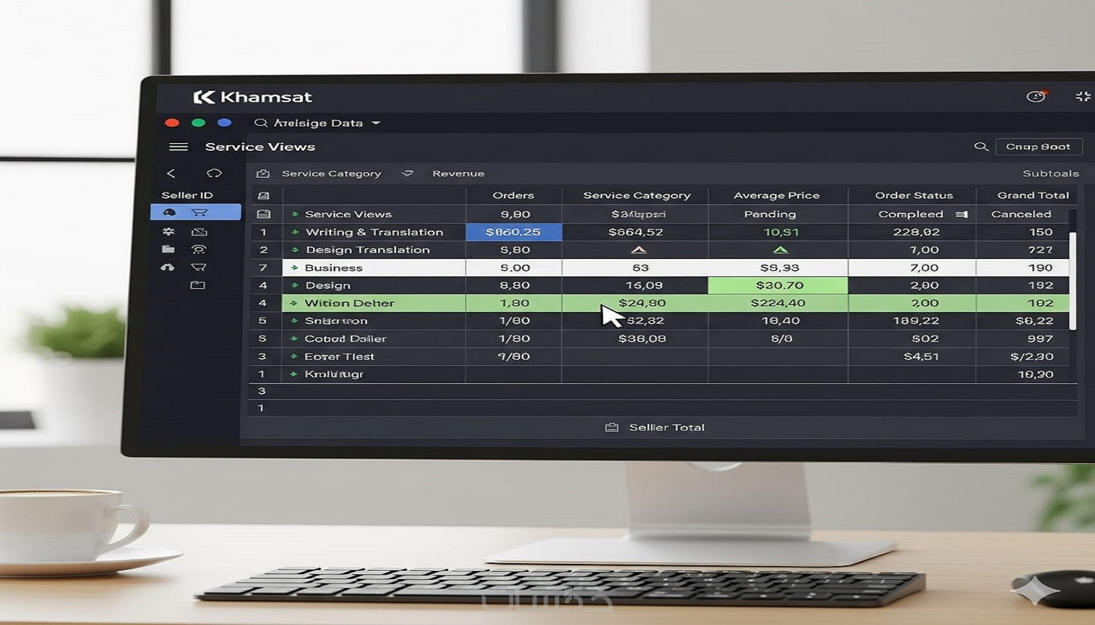
Task: Select the shopping cart in highlighted sidebar row
Action: coord(199,213)
